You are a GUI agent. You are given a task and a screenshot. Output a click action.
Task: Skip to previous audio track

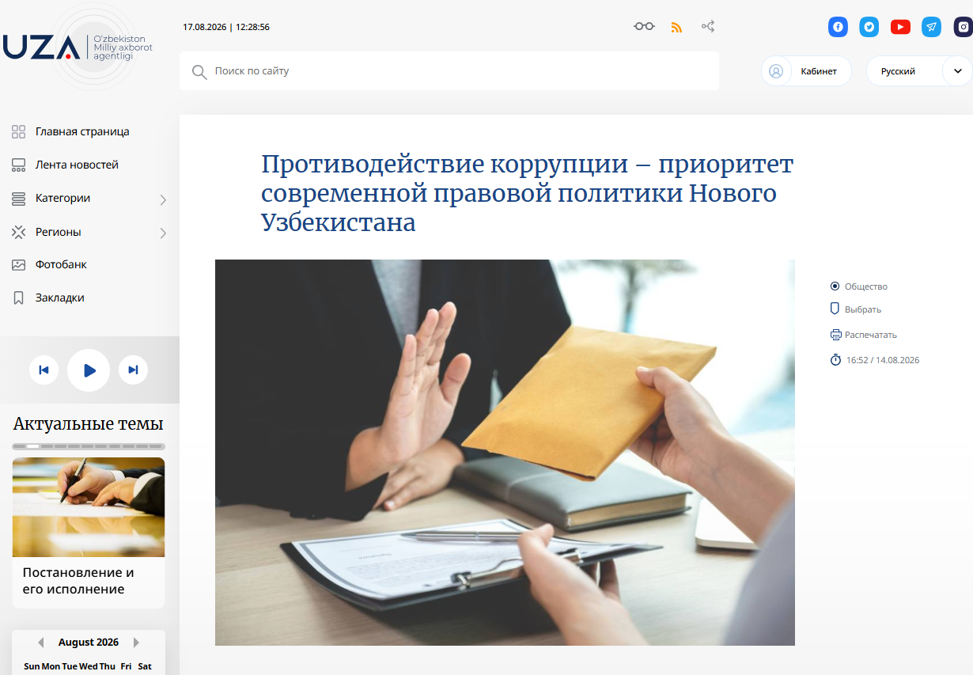click(x=44, y=370)
